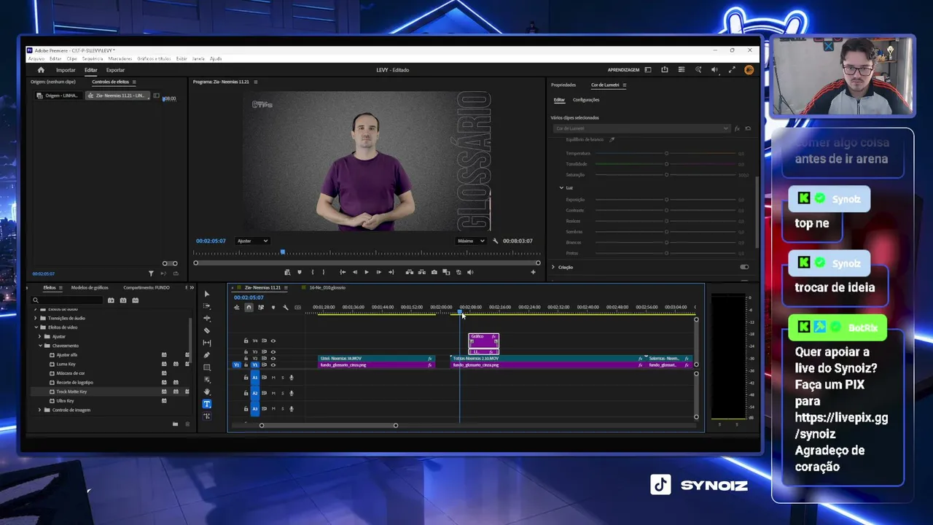This screenshot has height=525, width=933.
Task: Go to the Importar workspace
Action: pos(66,70)
